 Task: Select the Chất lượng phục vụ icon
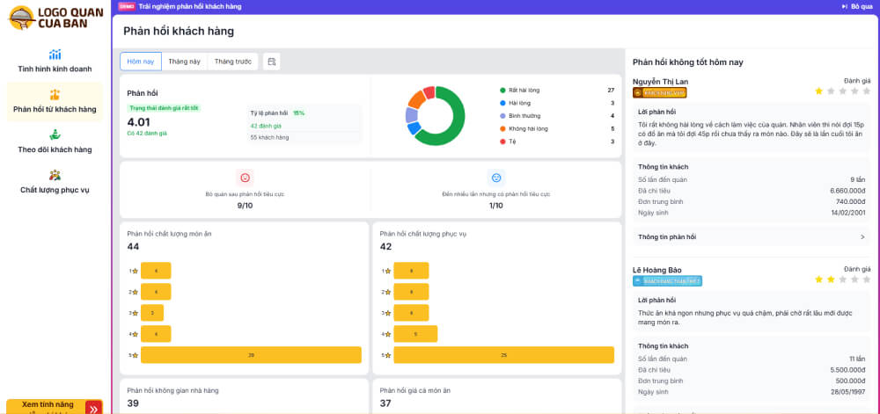point(55,174)
